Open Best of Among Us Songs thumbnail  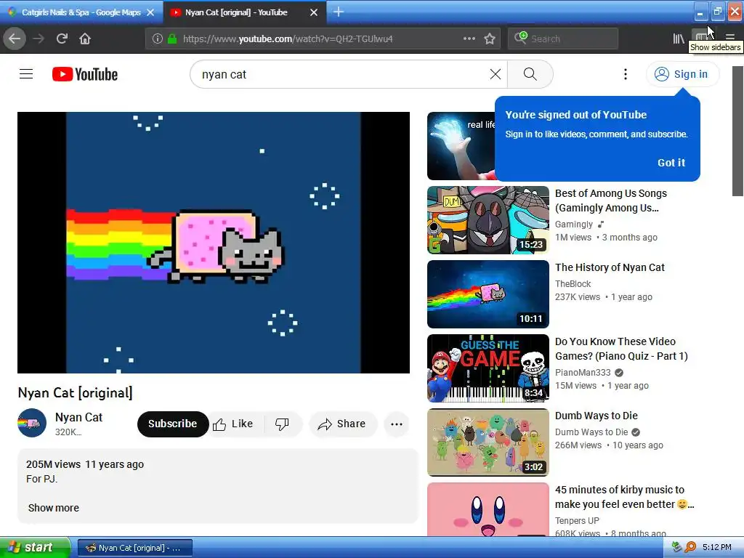(488, 220)
